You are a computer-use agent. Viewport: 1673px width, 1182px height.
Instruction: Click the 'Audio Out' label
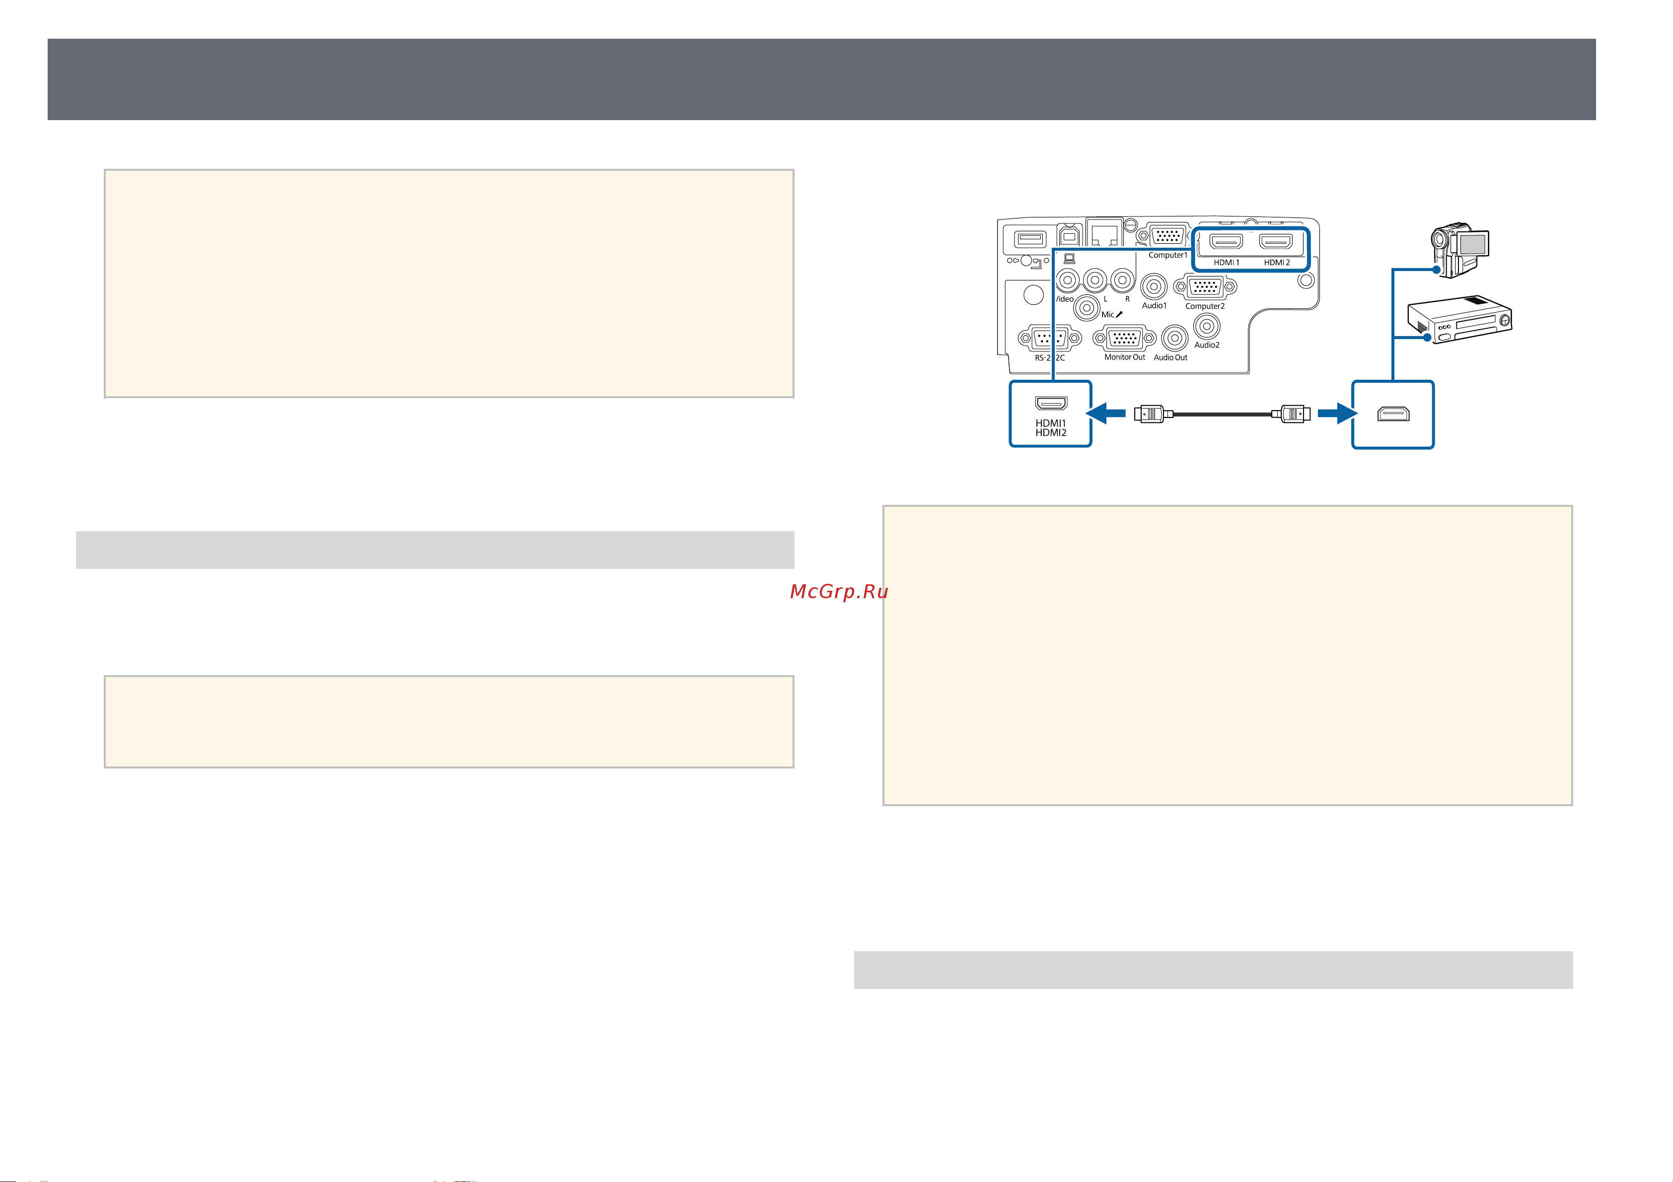[x=1170, y=357]
